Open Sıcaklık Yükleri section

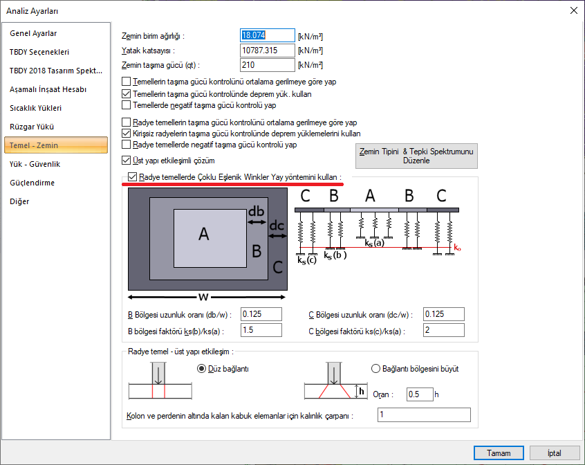[x=56, y=108]
